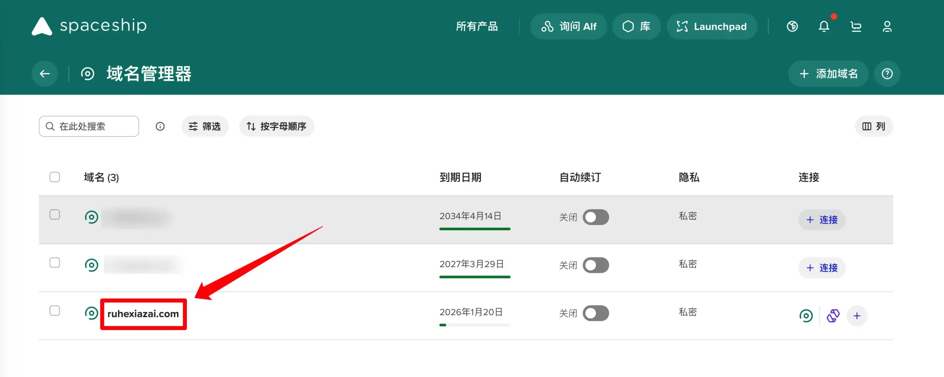Click the back arrow in the header
The image size is (944, 377).
(x=44, y=74)
